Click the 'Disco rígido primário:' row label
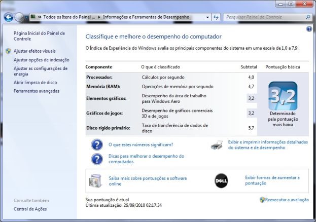This screenshot has height=222, width=316. pyautogui.click(x=108, y=128)
